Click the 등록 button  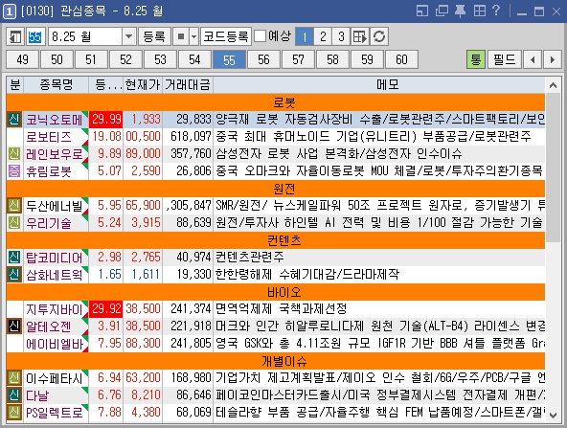154,36
